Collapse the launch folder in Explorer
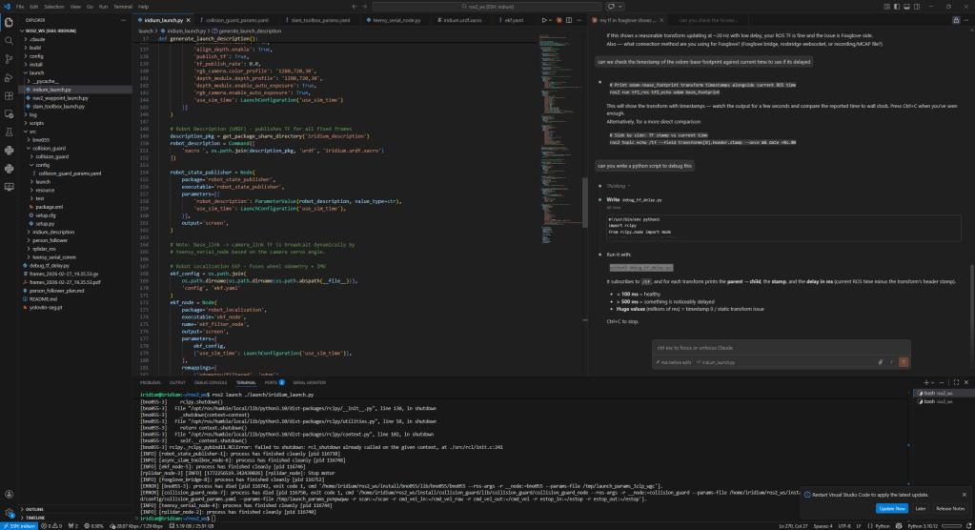Screen dimensions: 975x530 pos(36,72)
